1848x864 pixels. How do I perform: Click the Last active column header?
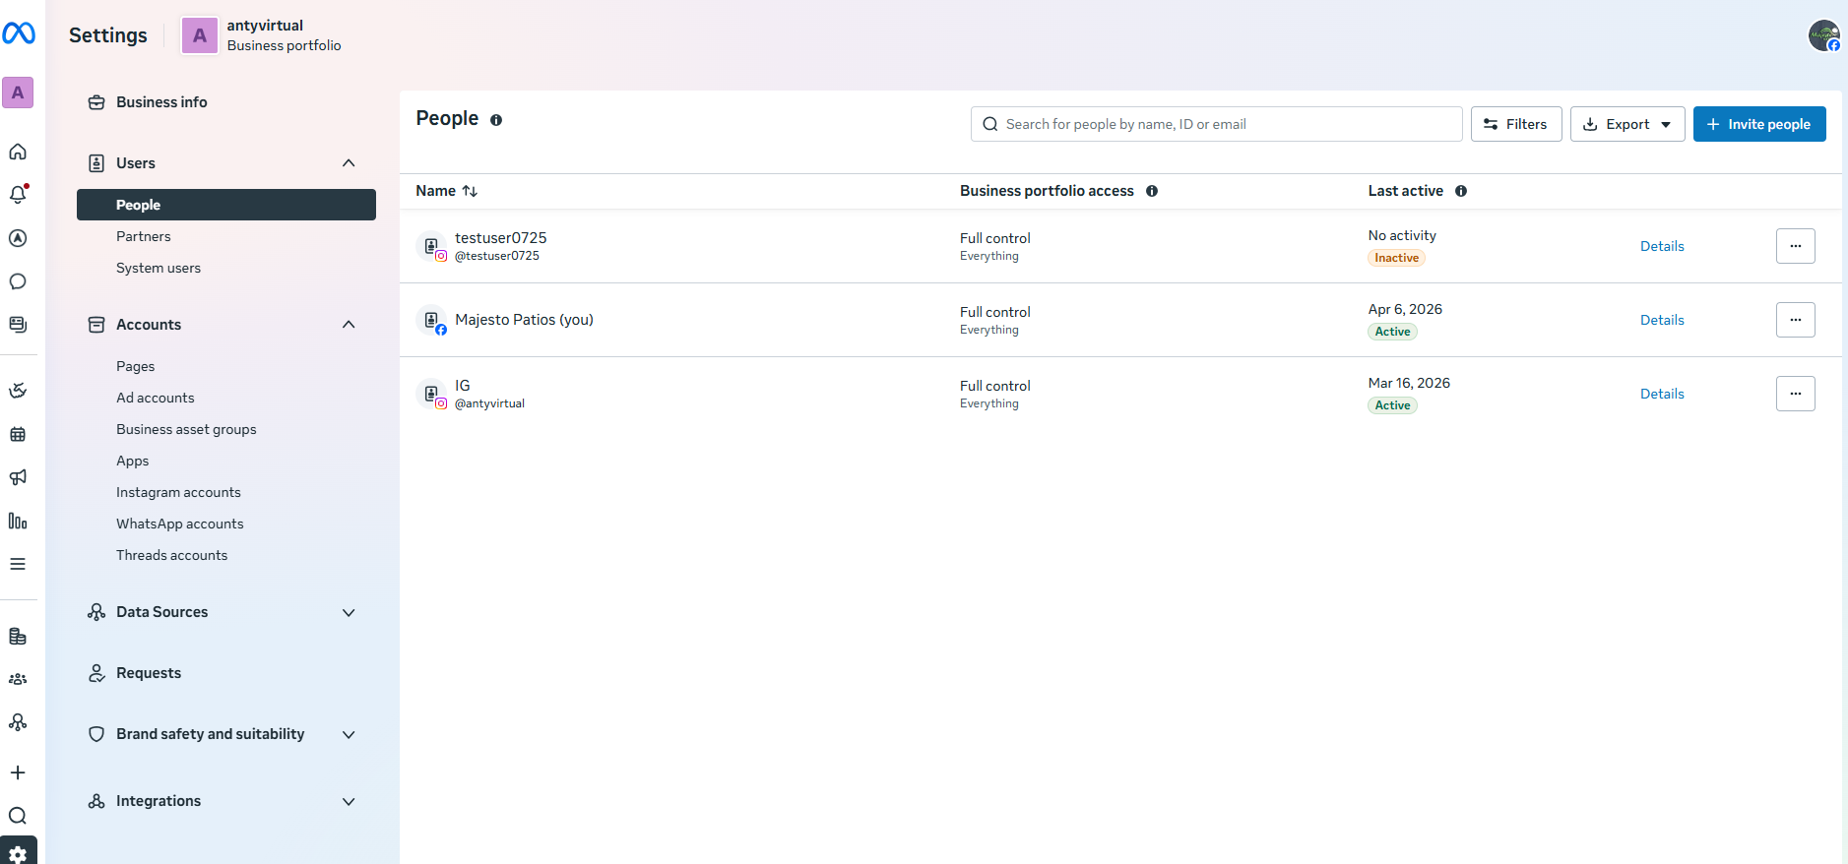pyautogui.click(x=1406, y=191)
